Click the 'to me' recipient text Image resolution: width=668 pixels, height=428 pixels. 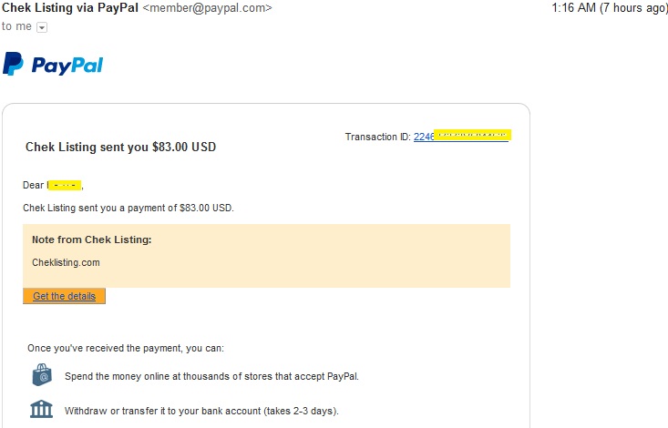point(16,26)
